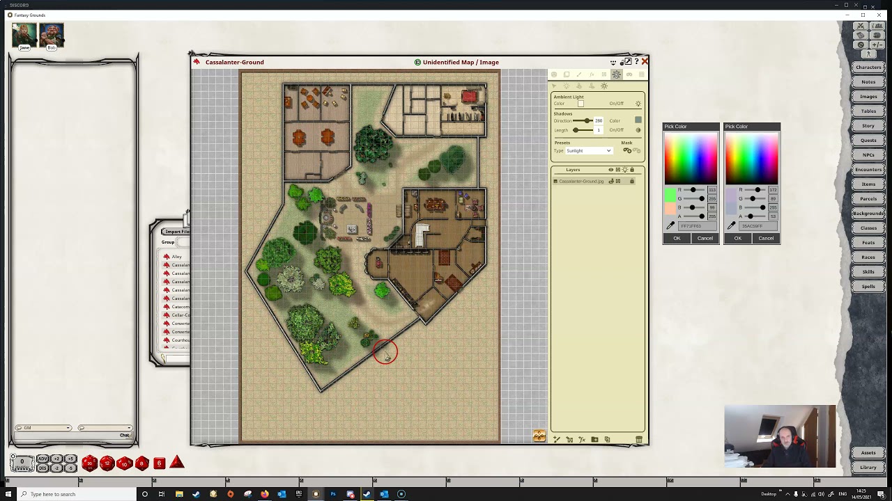Select the Cassalanter-Ground.jpg layer
This screenshot has width=892, height=501.
tap(594, 181)
